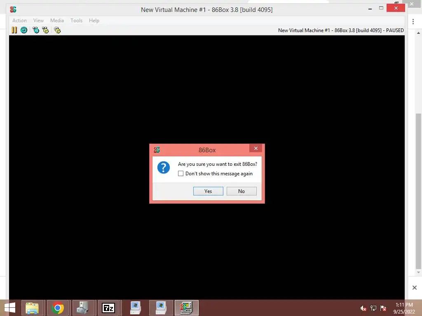Close the 86Box exit confirmation dialog

click(x=256, y=148)
